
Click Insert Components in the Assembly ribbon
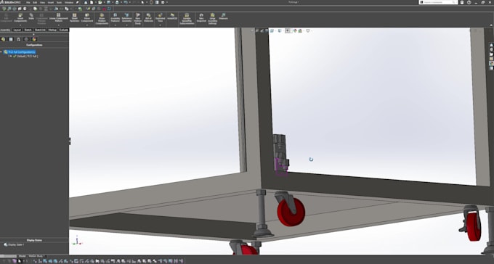pos(20,17)
